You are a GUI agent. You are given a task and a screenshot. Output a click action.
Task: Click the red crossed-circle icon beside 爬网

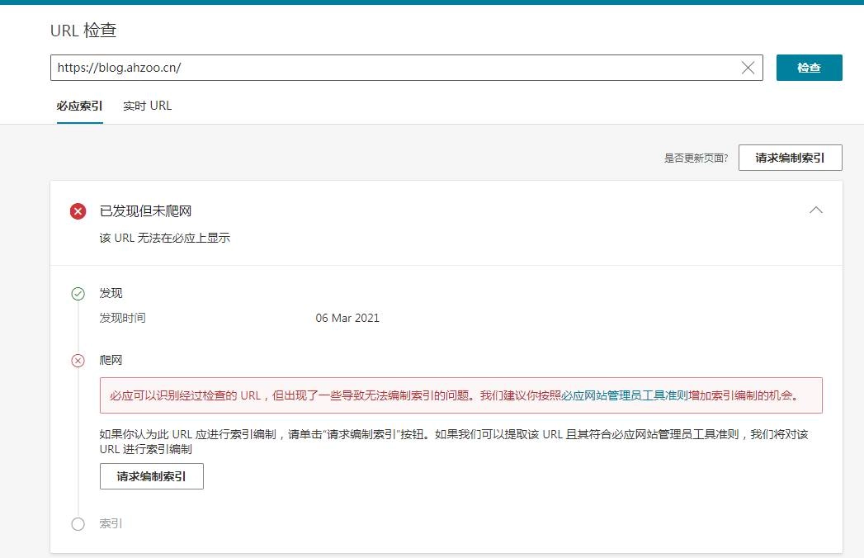pyautogui.click(x=78, y=360)
